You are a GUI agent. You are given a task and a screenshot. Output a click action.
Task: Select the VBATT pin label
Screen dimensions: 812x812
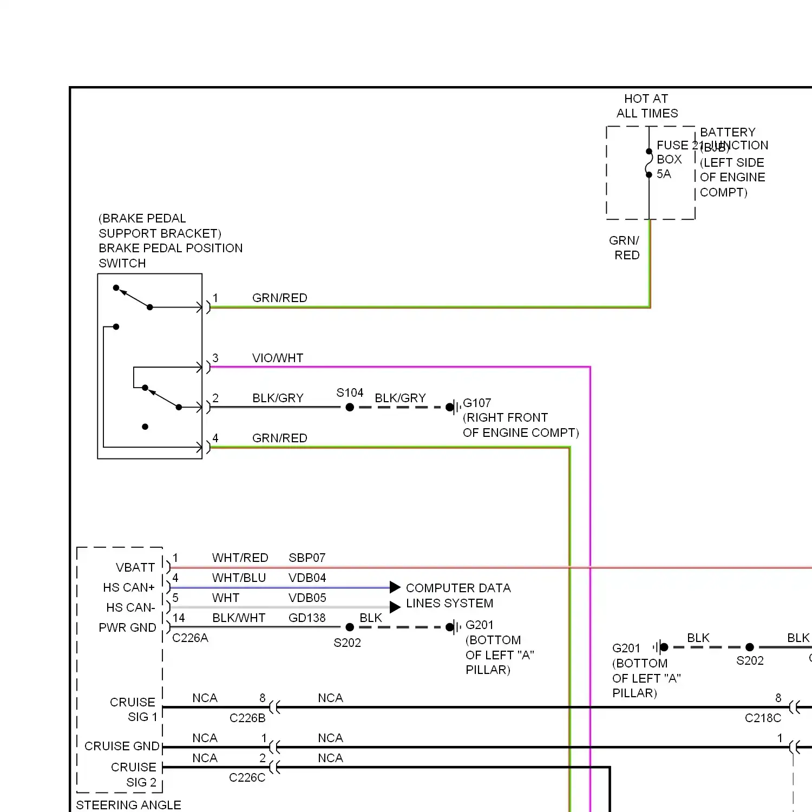tap(135, 567)
